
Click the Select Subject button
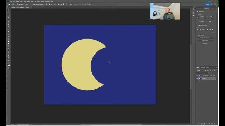pos(205,41)
